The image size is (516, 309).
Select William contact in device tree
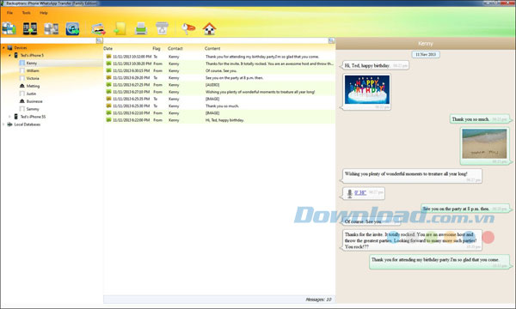coord(33,70)
